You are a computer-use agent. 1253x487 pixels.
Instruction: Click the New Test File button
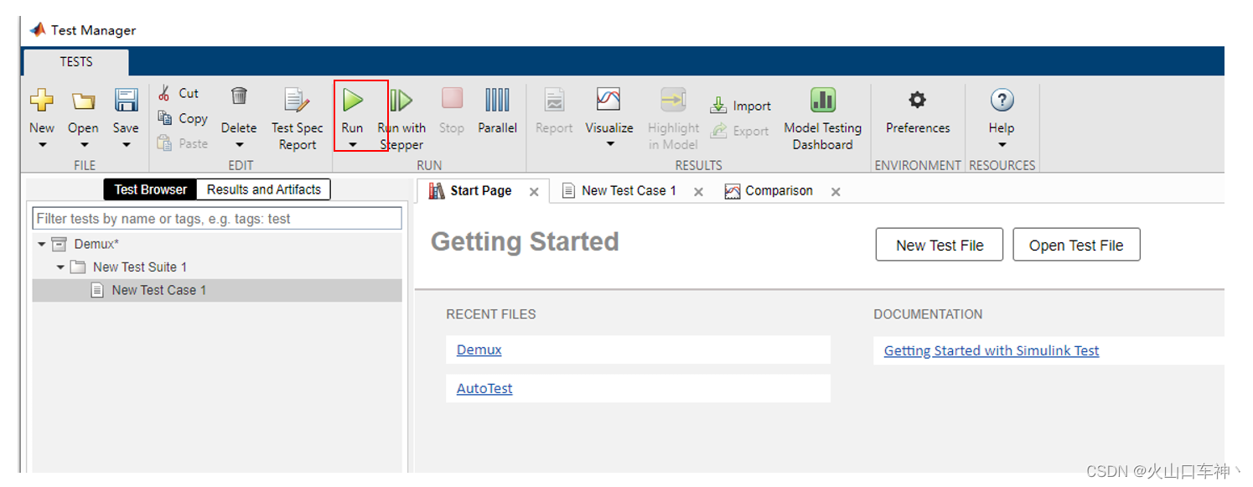(940, 245)
